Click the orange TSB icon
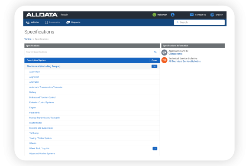This screenshot has height=166, width=249. [165, 60]
